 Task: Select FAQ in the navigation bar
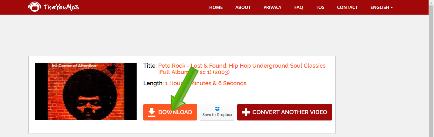299,7
